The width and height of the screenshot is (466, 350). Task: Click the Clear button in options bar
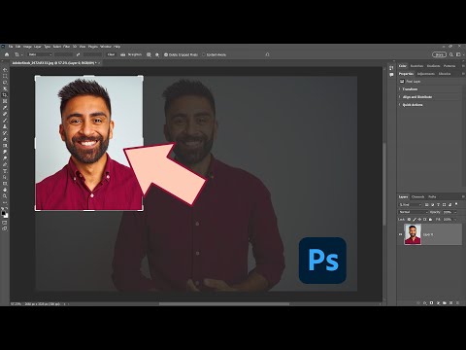111,54
